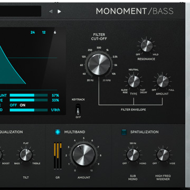
Task: Click the preset name display box
Action: click(21, 11)
